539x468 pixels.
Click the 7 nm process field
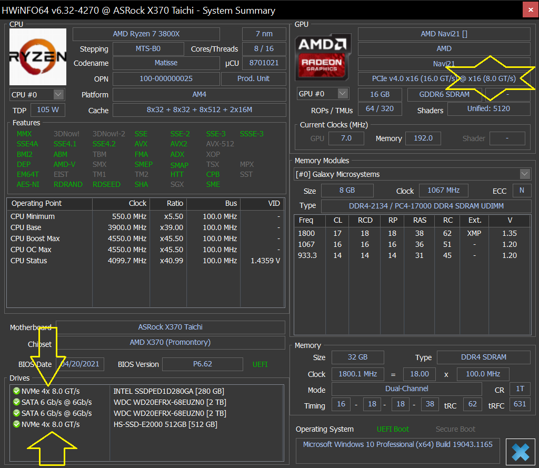tap(264, 34)
